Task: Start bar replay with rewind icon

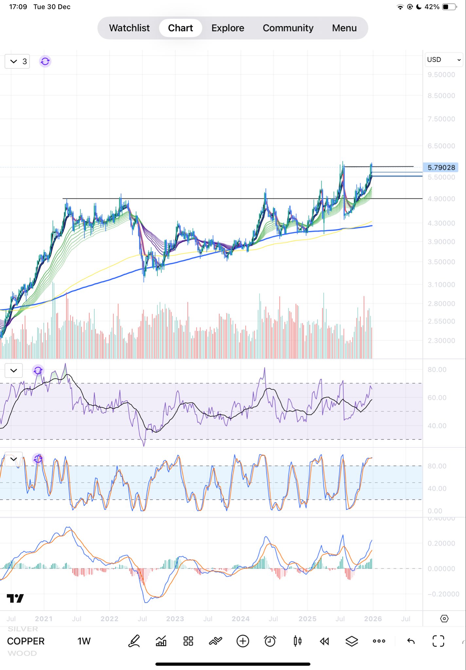Action: click(324, 641)
